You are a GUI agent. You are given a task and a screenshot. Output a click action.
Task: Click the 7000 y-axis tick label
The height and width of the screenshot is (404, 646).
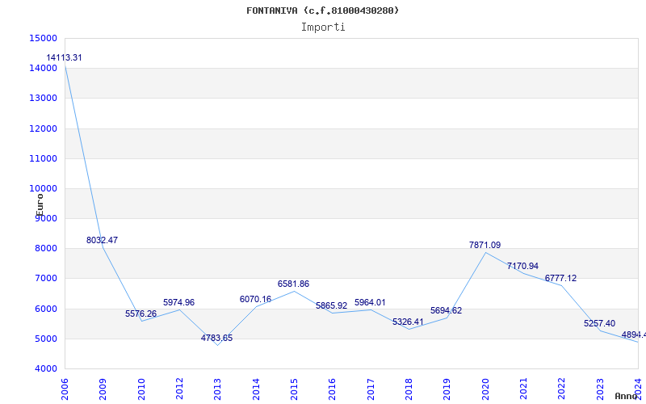tap(46, 279)
